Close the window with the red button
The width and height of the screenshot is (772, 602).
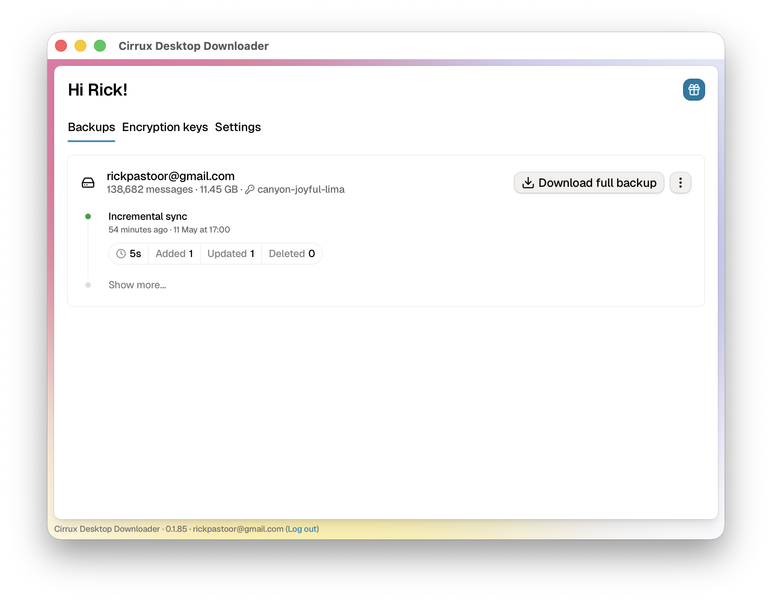[x=61, y=46]
